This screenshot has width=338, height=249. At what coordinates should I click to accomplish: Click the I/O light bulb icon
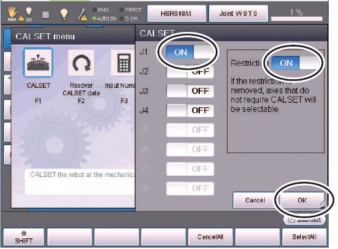[x=29, y=14]
